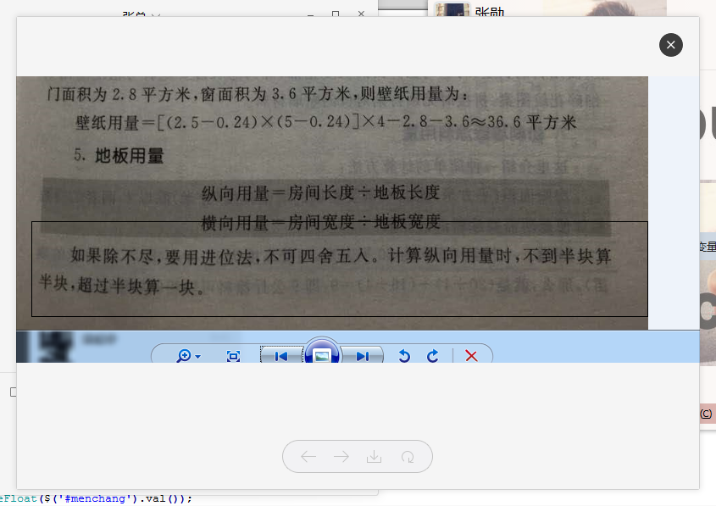Screen dimensions: 716x506
Task: Go to the previous image with the left arrow
Action: (x=308, y=456)
